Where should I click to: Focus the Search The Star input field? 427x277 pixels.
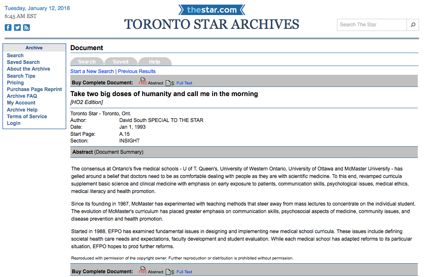point(371,25)
